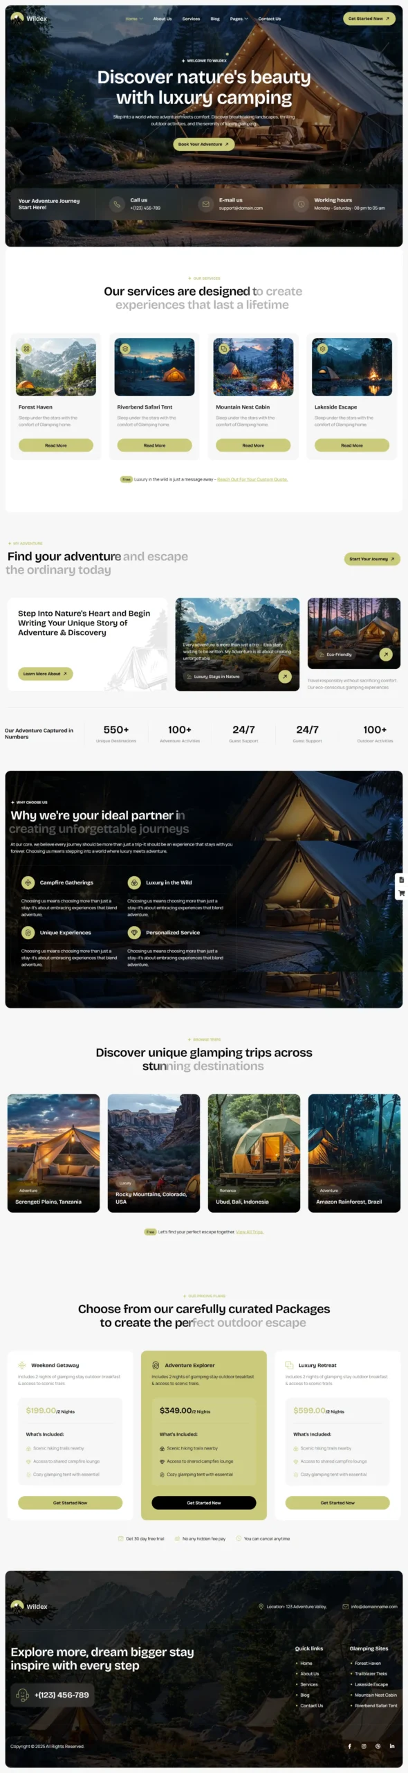Expand the Pages dropdown menu
The height and width of the screenshot is (1773, 408).
[x=239, y=19]
